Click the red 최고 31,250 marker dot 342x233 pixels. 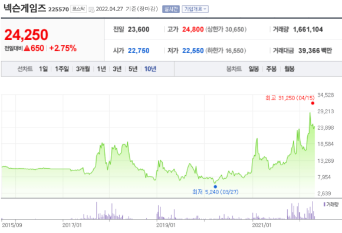point(313,103)
